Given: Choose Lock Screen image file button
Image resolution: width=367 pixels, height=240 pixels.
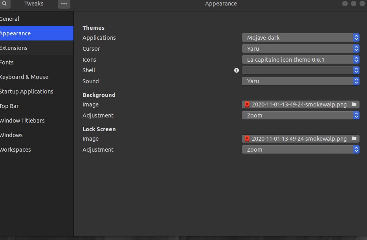Looking at the screenshot, I should (300, 139).
